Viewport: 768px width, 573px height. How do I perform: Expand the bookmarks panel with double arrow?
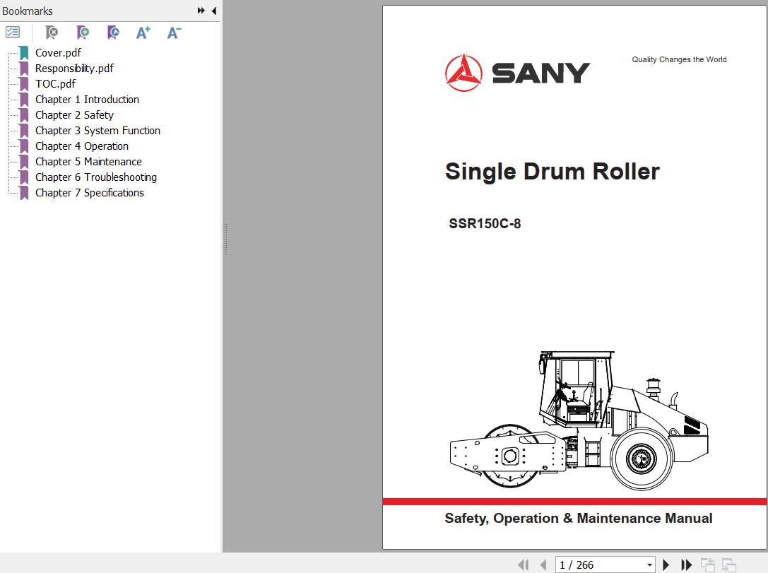[201, 11]
